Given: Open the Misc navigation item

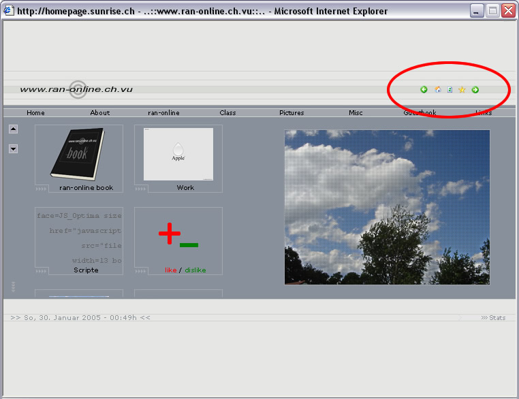Looking at the screenshot, I should tap(356, 113).
